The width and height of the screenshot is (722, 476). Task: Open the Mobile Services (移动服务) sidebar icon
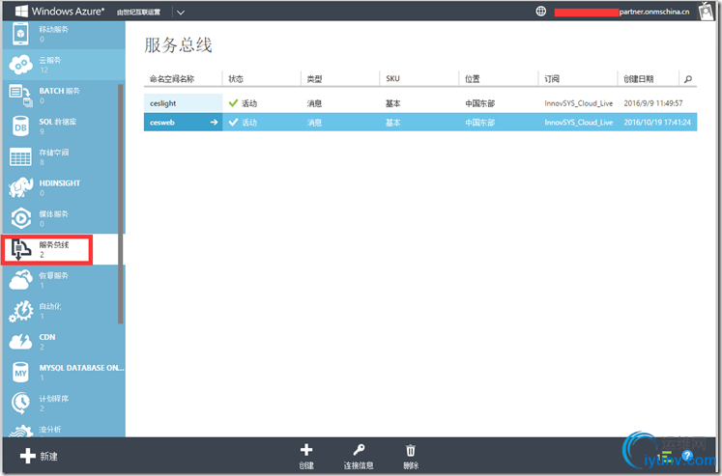tap(20, 34)
